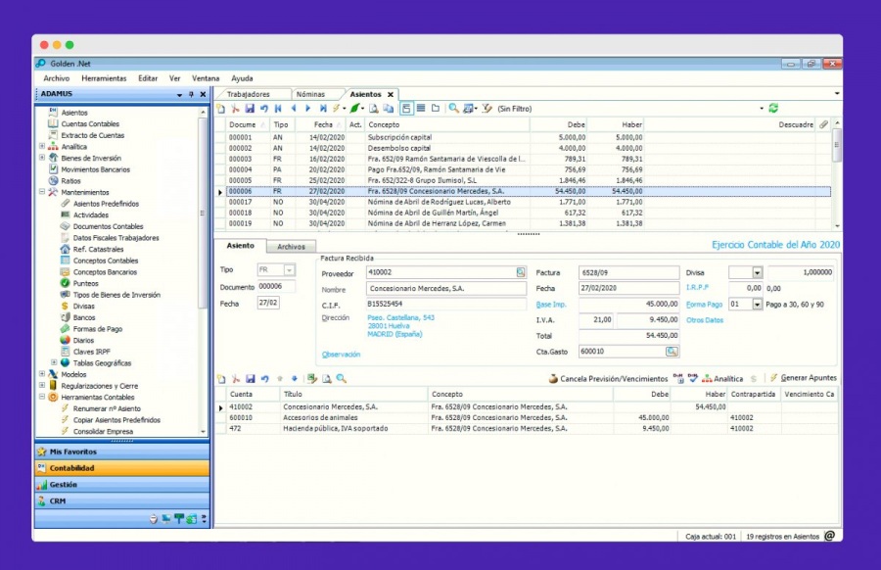Click the copy documents icon in top toolbar
881x570 pixels.
tap(389, 109)
